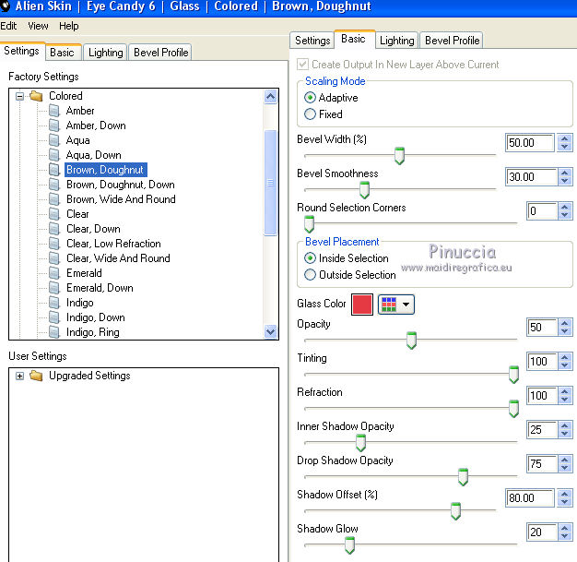Viewport: 577px width, 562px height.
Task: Click the Refraction slider handle
Action: tap(513, 408)
